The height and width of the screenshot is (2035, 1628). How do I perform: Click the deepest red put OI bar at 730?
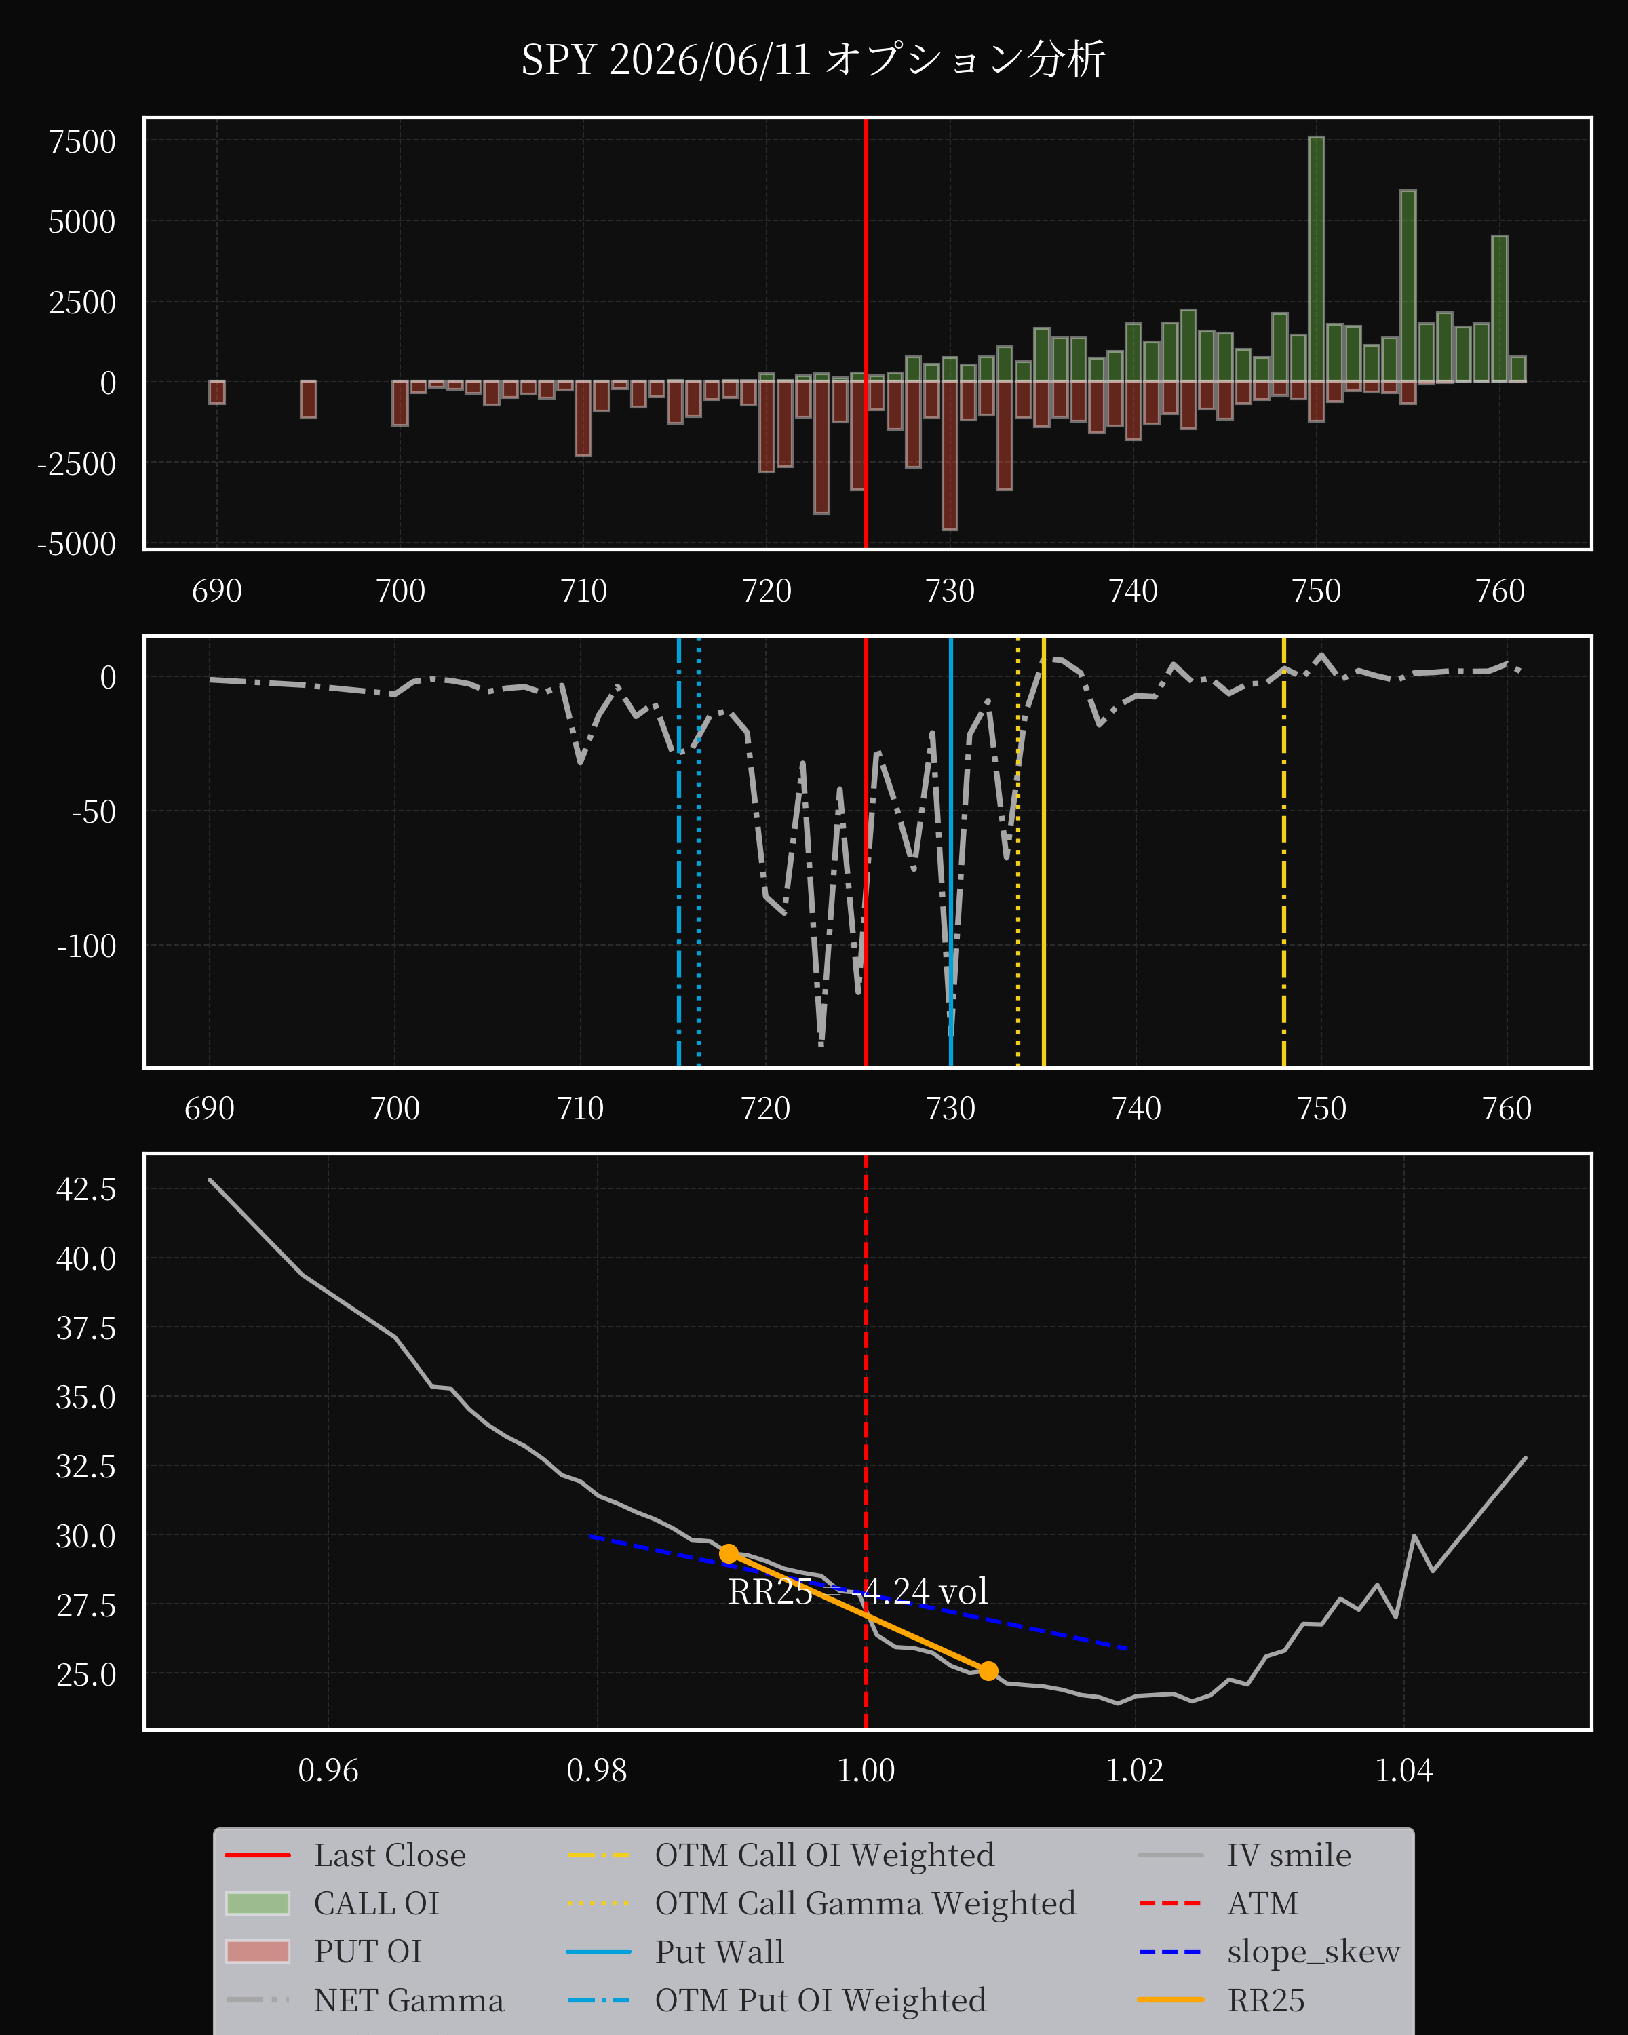950,455
